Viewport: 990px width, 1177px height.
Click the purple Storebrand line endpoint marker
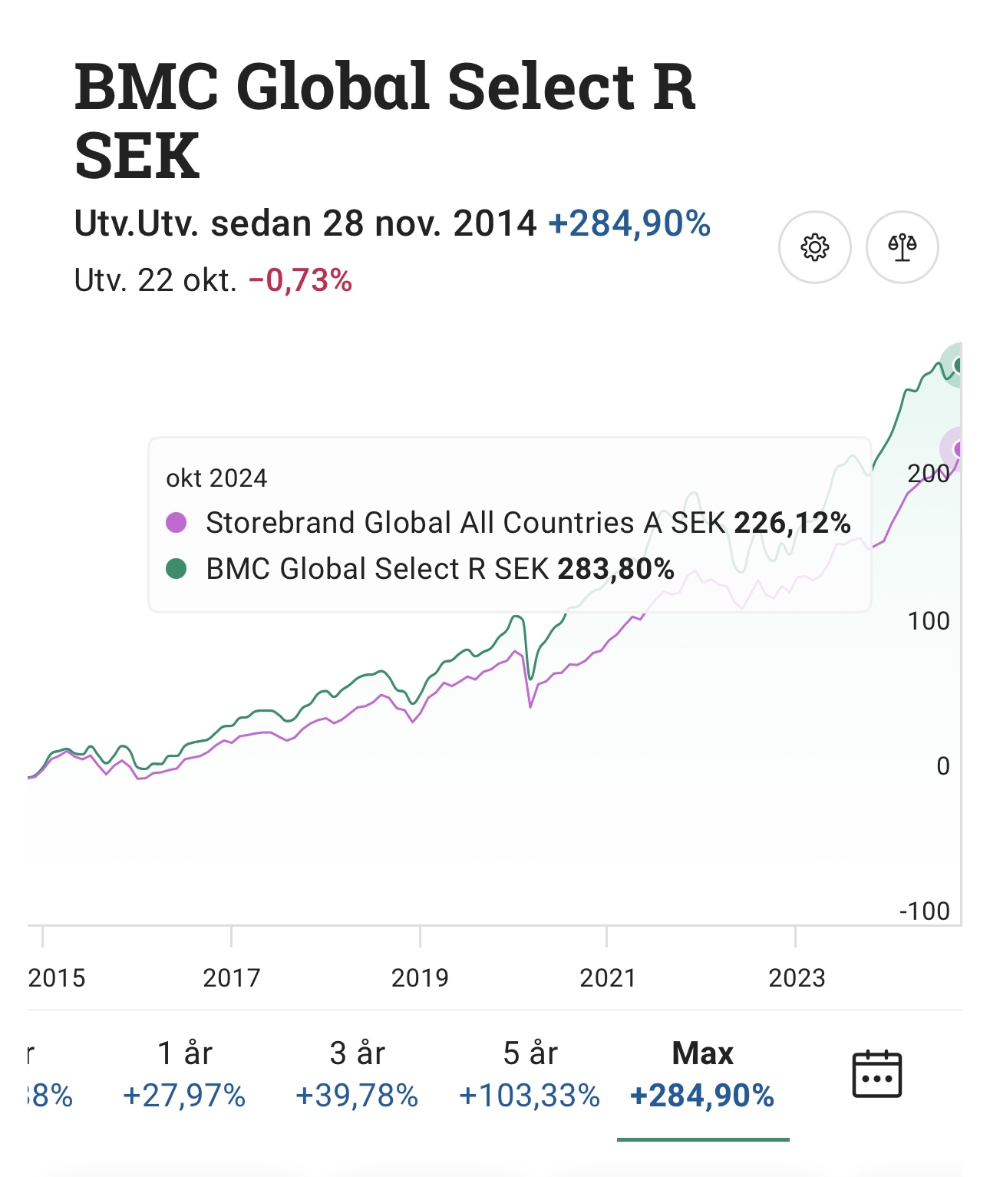957,449
